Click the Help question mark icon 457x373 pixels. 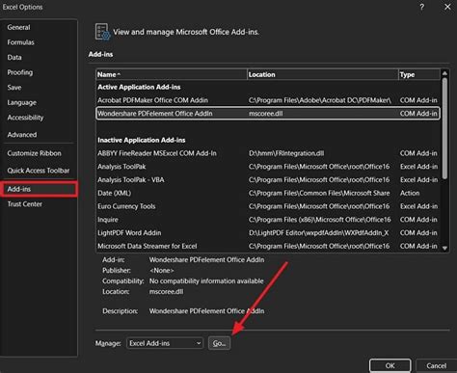(x=421, y=7)
